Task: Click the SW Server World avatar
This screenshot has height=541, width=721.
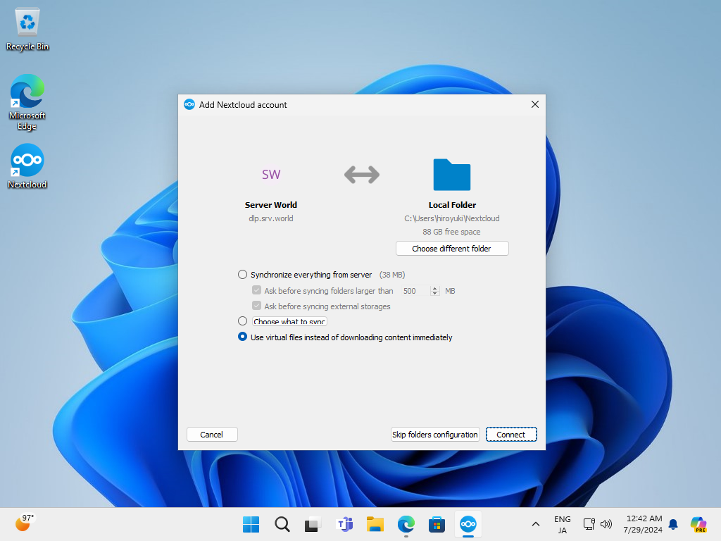Action: pyautogui.click(x=271, y=175)
